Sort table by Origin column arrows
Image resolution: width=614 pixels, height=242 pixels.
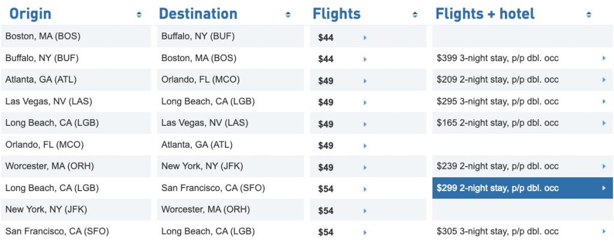(x=139, y=14)
